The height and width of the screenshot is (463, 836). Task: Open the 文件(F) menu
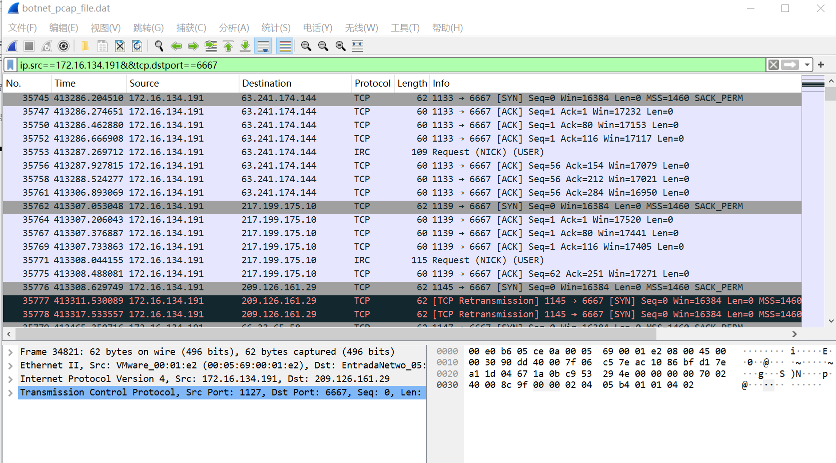point(23,28)
